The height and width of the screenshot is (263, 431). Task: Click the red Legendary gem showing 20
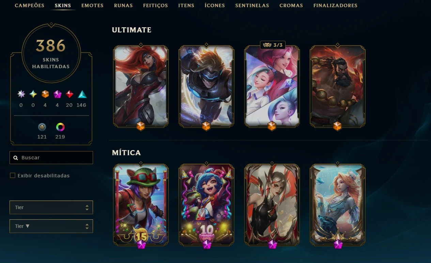tap(70, 94)
